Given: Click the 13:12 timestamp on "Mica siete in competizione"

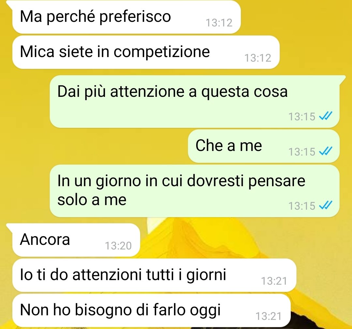Looking at the screenshot, I should (258, 58).
